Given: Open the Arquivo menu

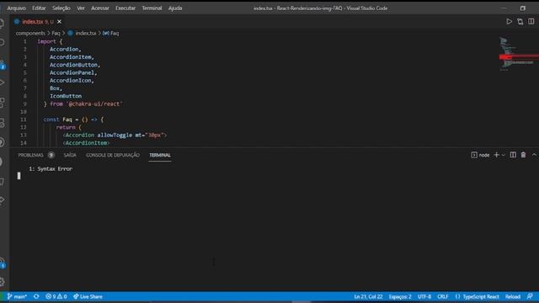Looking at the screenshot, I should pyautogui.click(x=17, y=8).
